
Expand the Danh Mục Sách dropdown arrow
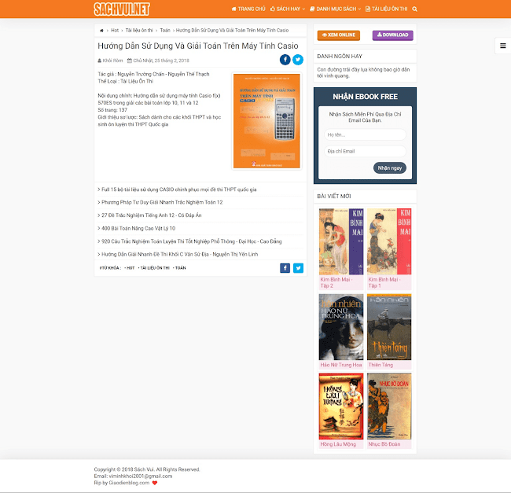359,9
